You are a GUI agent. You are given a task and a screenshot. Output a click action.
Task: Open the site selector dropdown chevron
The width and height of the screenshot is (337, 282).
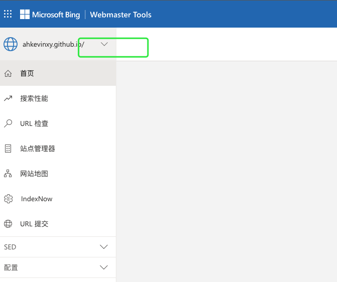(x=104, y=44)
